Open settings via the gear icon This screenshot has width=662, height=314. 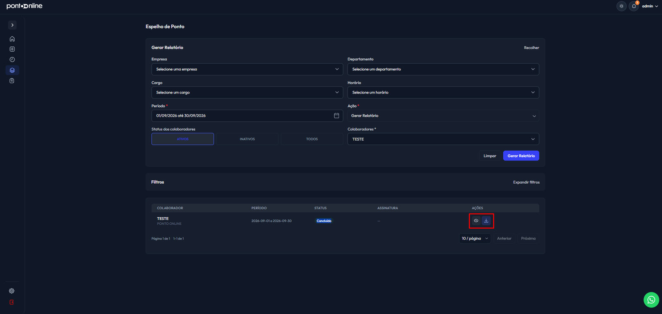12,291
